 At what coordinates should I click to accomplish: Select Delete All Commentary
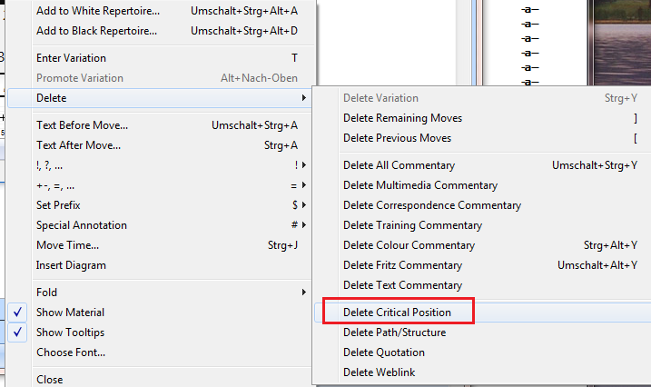(399, 165)
